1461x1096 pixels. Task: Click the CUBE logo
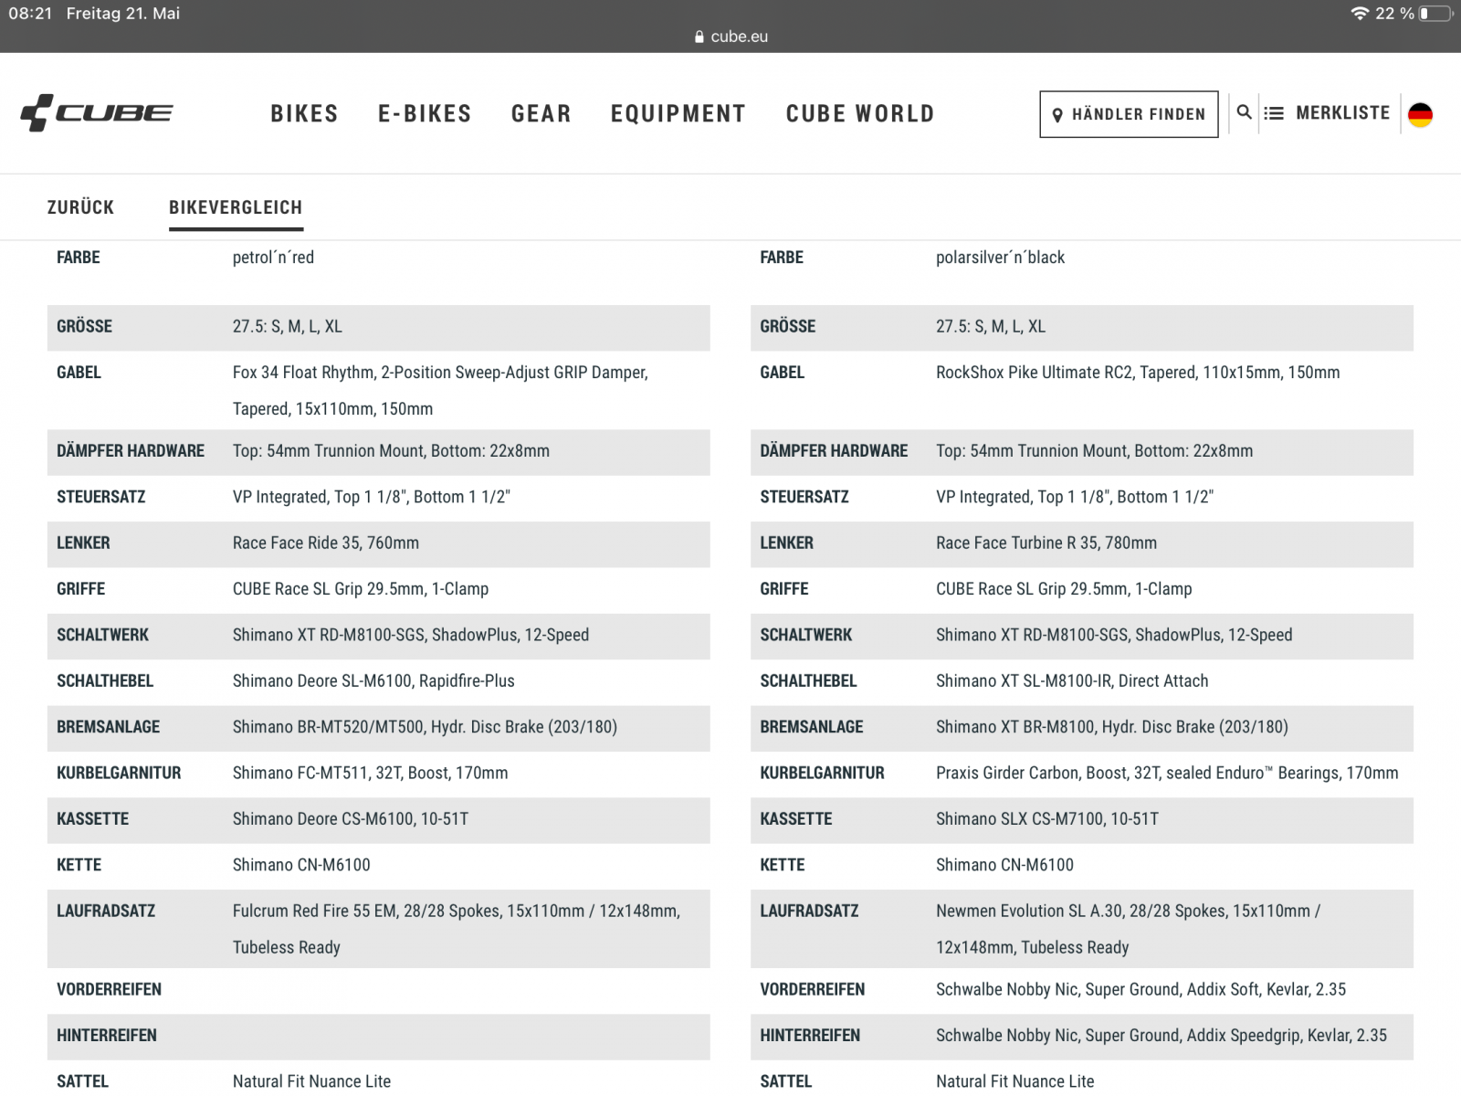click(97, 113)
